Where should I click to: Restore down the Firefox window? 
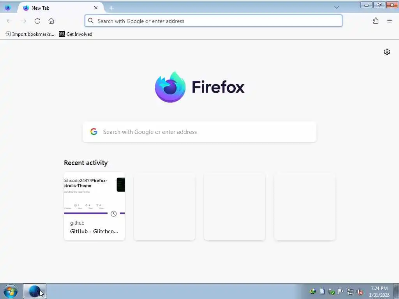[x=379, y=5]
